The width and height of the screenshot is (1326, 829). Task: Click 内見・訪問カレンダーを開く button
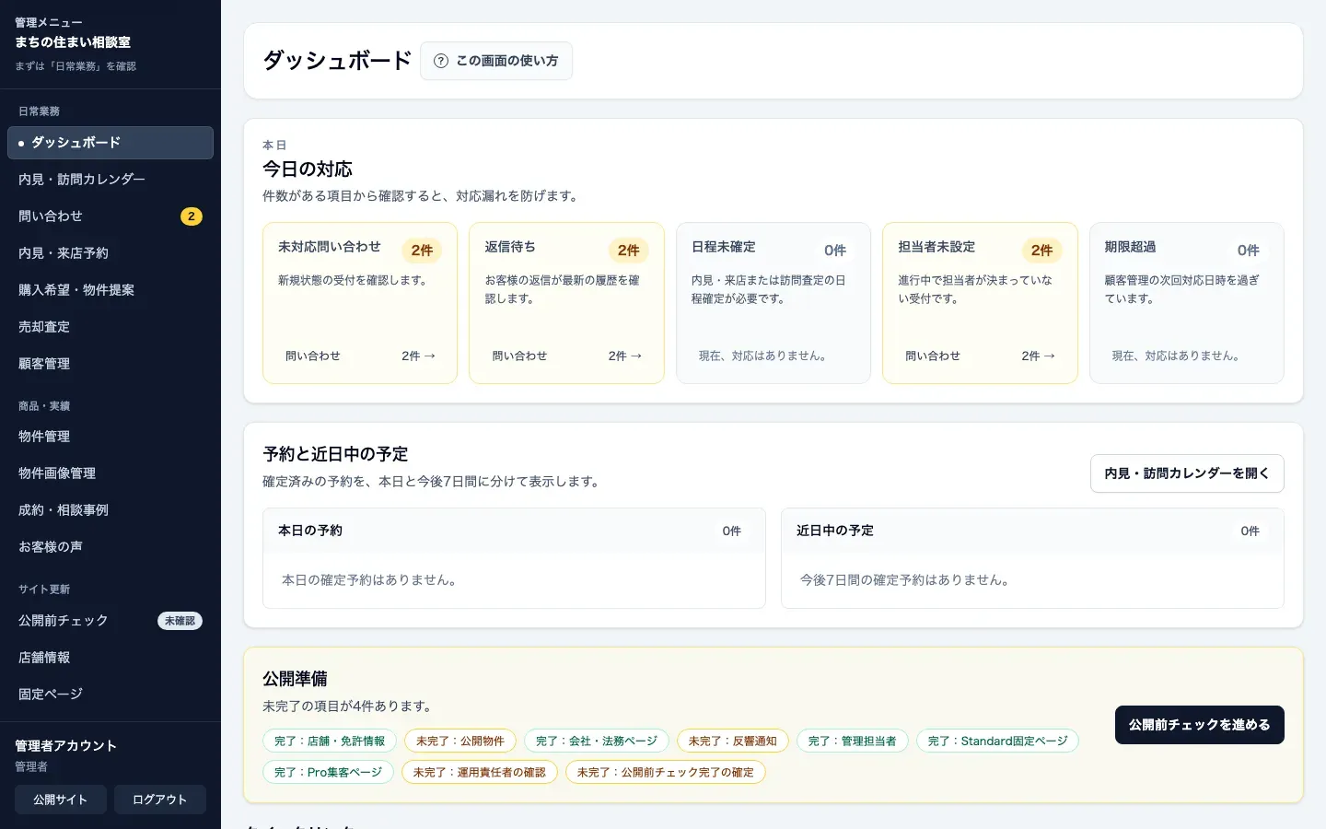(1187, 473)
